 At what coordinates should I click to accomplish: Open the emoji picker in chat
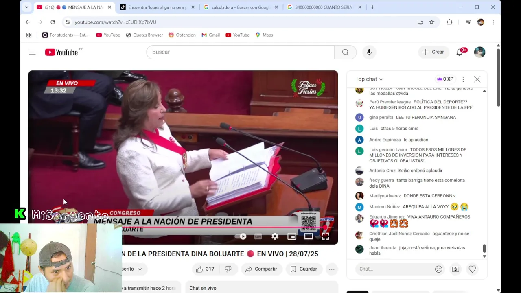(x=438, y=269)
